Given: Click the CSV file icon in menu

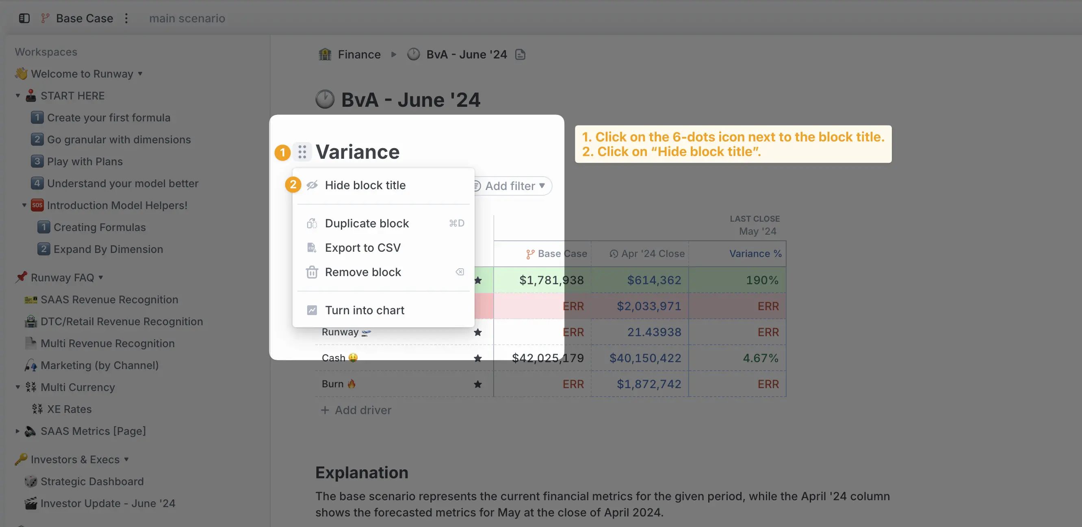Looking at the screenshot, I should point(312,248).
